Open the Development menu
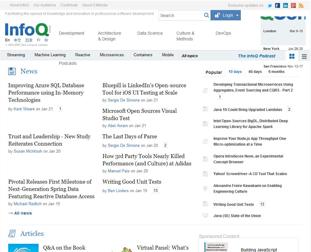The image size is (311, 252). pyautogui.click(x=71, y=33)
